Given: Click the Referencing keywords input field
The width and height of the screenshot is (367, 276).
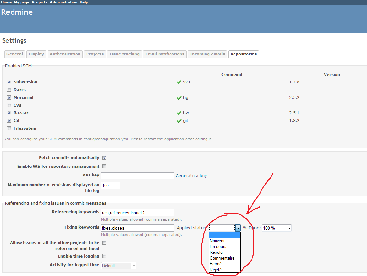Looking at the screenshot, I should pyautogui.click(x=138, y=213).
